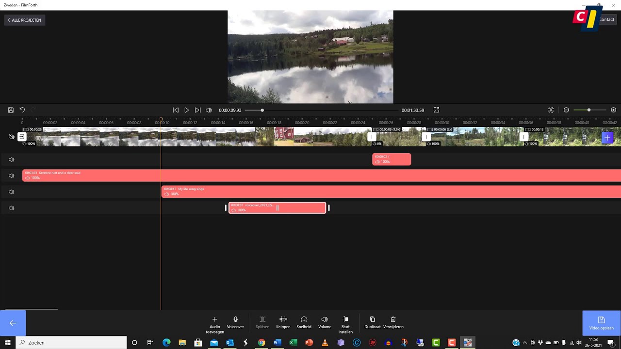The height and width of the screenshot is (349, 621).
Task: Open VLC media player from the taskbar
Action: click(x=325, y=343)
